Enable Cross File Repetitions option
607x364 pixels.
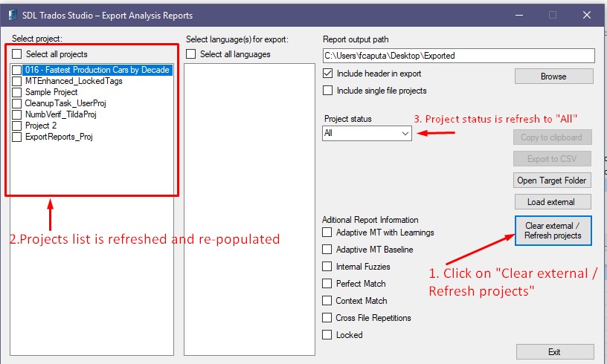pos(327,317)
